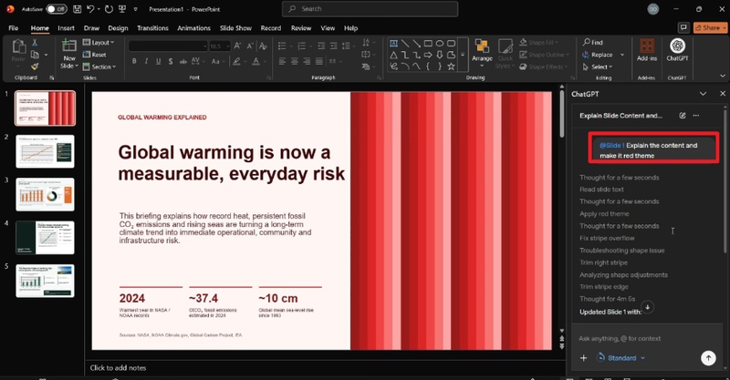Select the Text Box shape in the gallery

tap(394, 43)
